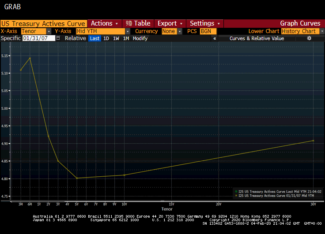325x234 pixels.
Task: Click the yellow legend marker for 01/31/07 curve
Action: [x=236, y=196]
